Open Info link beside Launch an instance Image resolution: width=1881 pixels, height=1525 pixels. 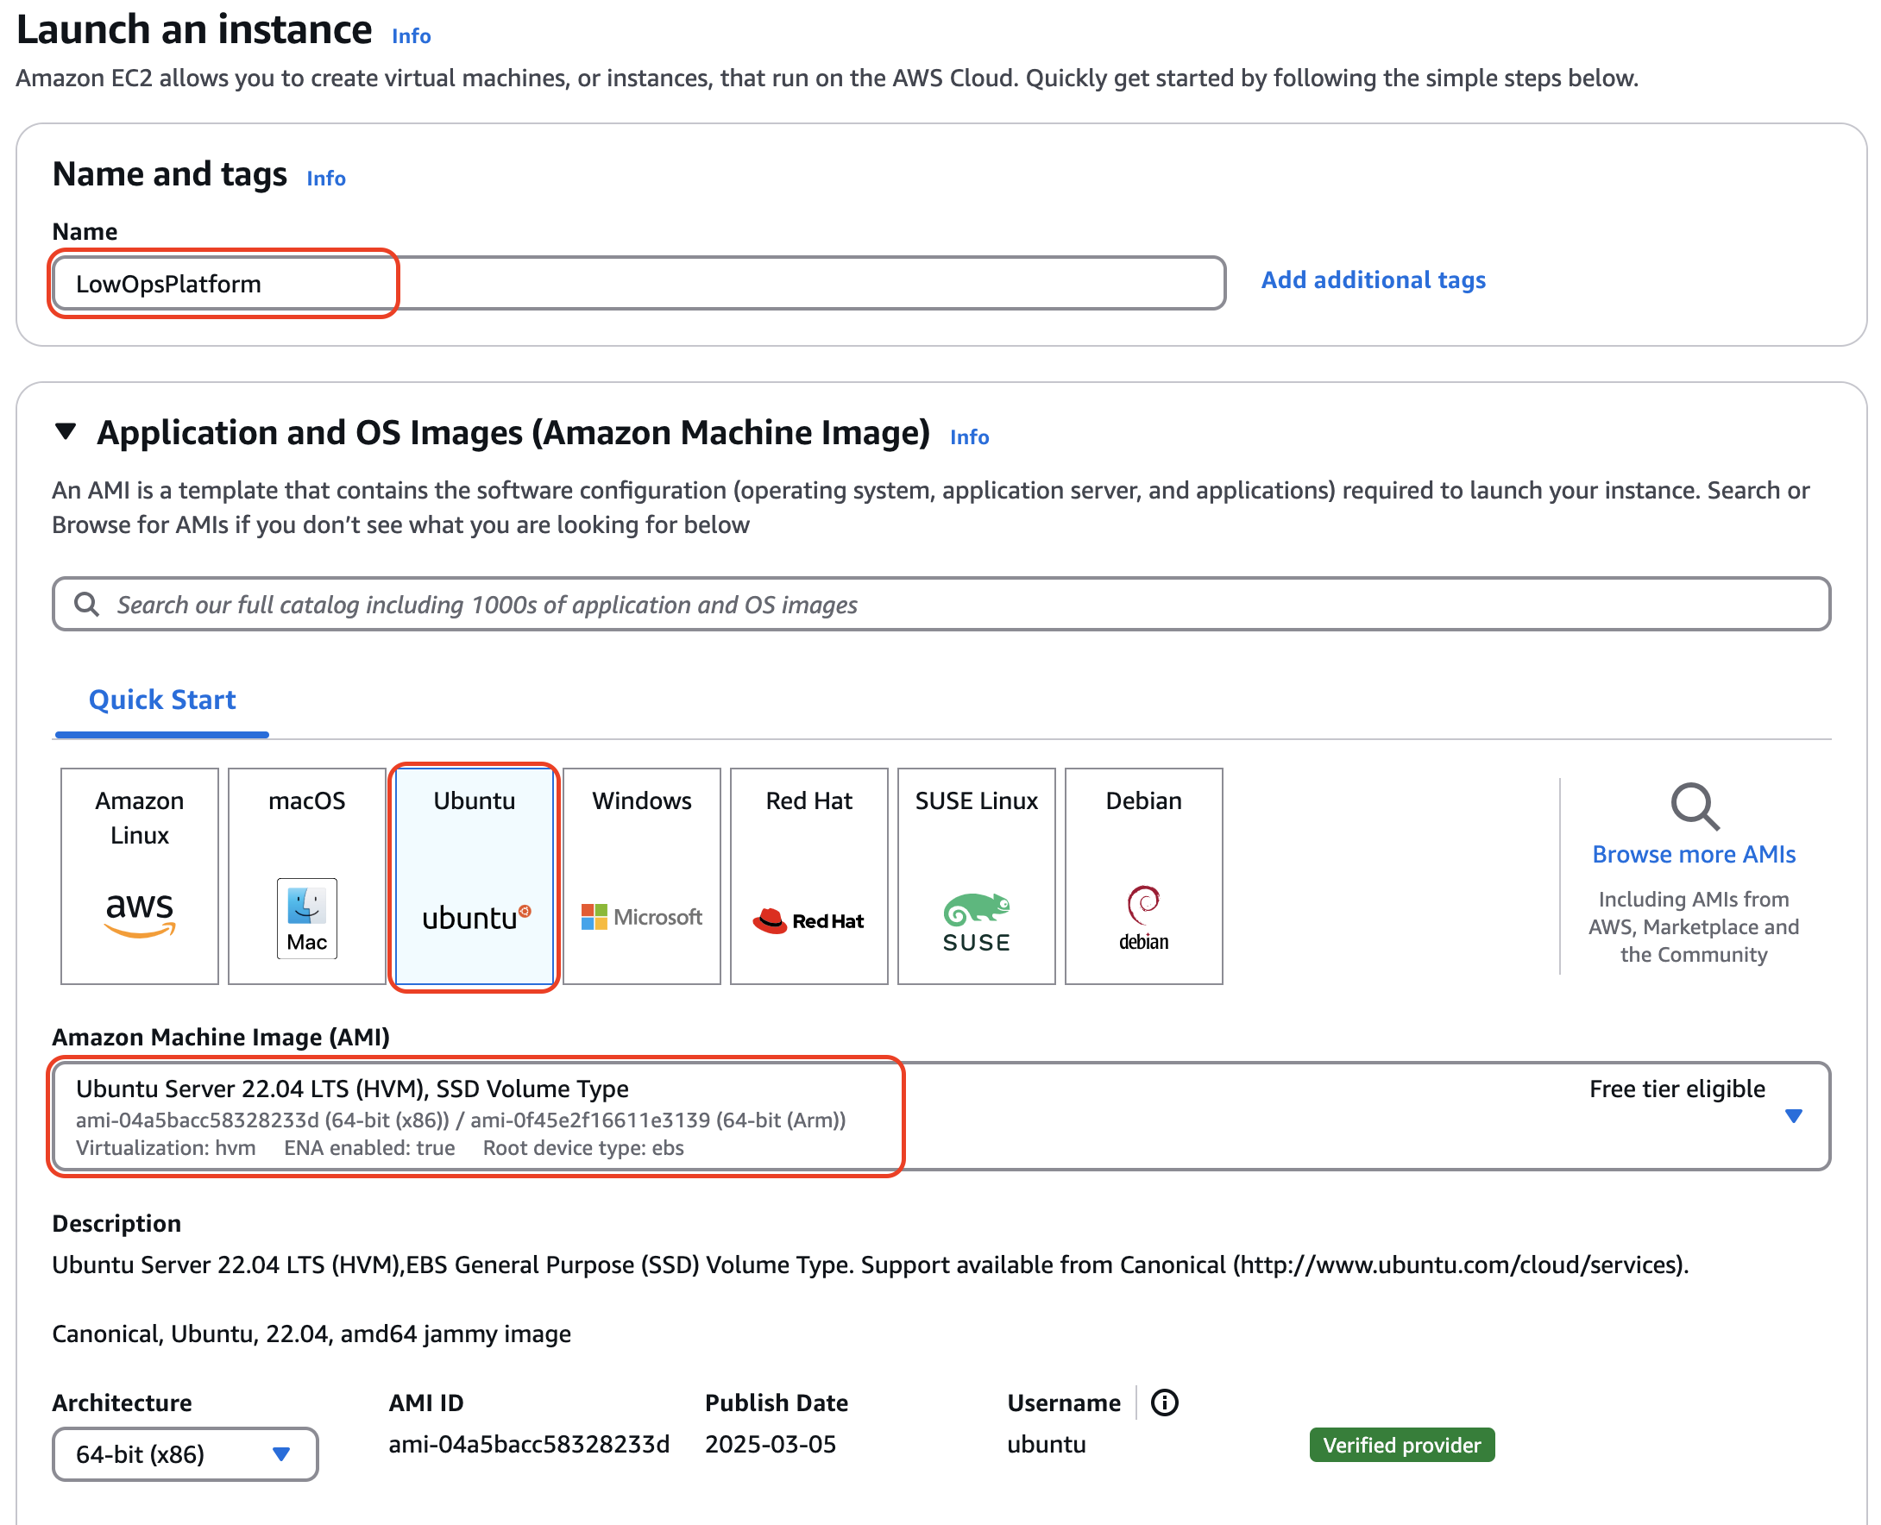pos(412,36)
